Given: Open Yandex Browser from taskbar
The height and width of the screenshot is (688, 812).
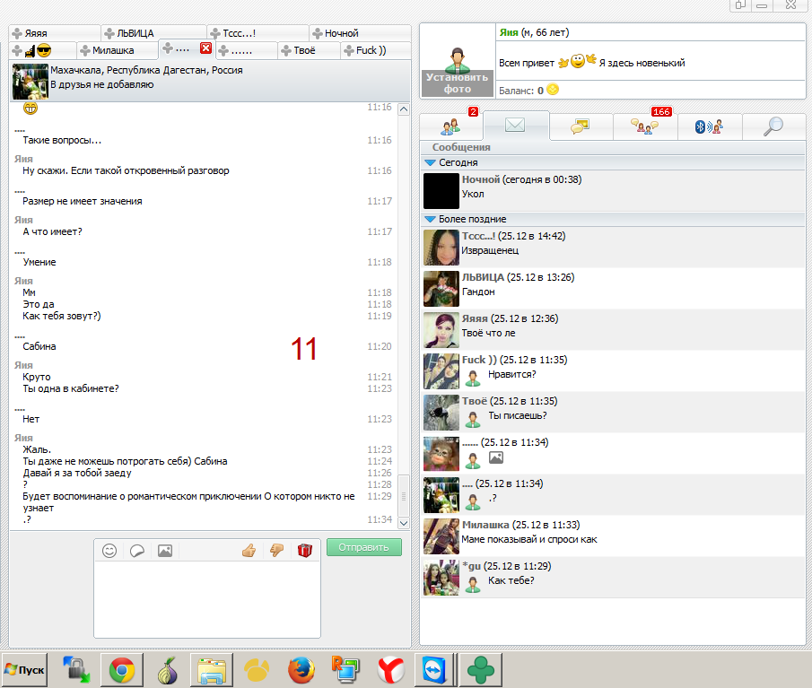Looking at the screenshot, I should [x=391, y=670].
